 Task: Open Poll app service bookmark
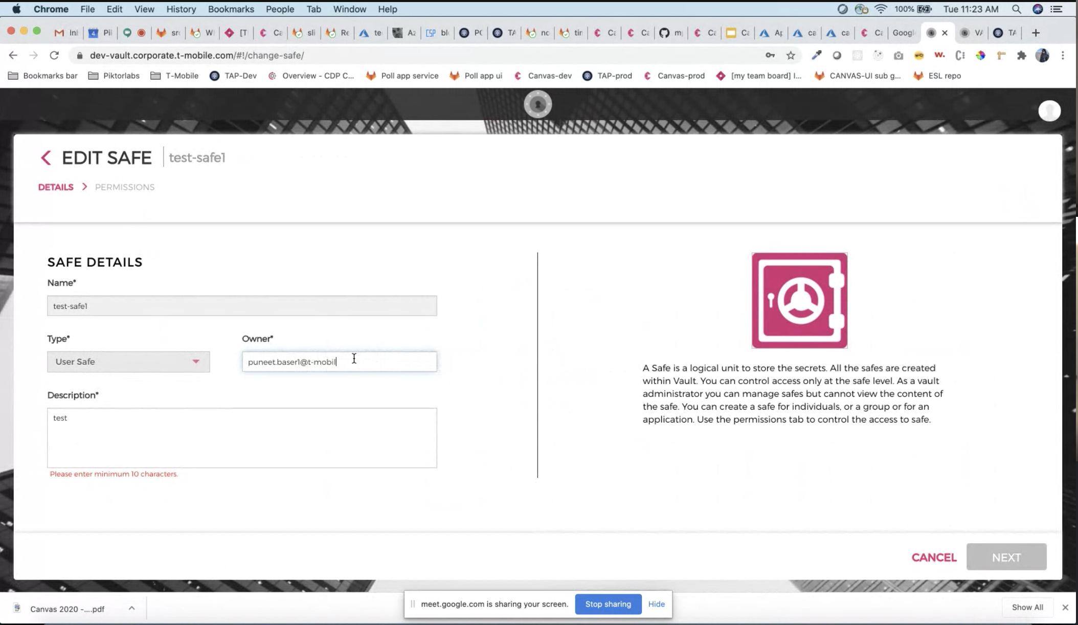coord(402,76)
